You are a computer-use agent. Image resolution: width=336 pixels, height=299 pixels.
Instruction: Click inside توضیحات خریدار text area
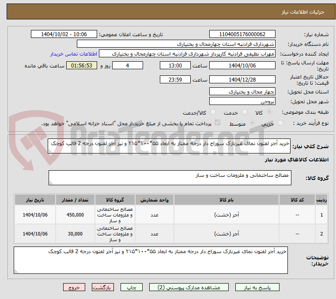click(150, 260)
